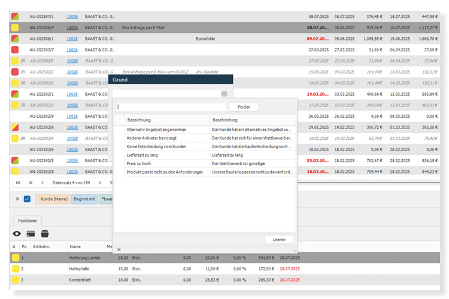The image size is (449, 299).
Task: Click red-green status icon of AU-202502/5
Action: coord(15,160)
